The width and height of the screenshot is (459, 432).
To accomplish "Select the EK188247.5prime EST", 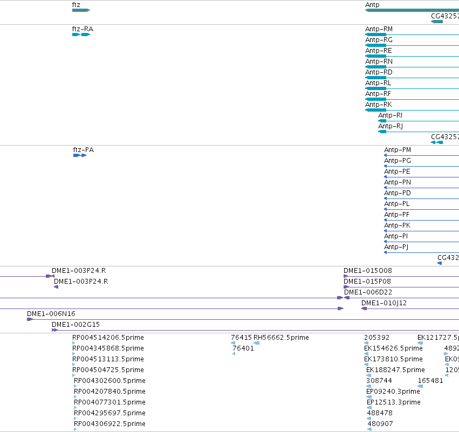I will coord(395,370).
